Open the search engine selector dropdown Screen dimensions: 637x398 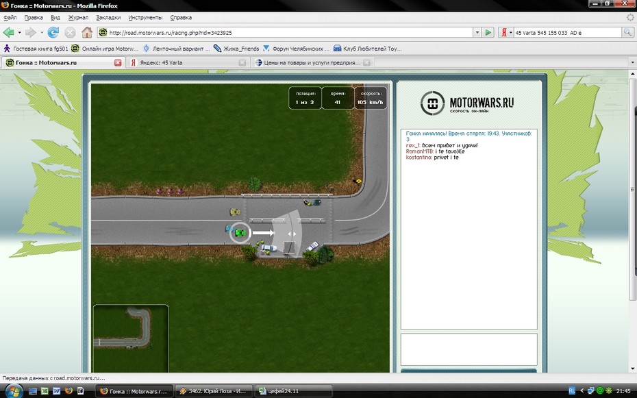tap(510, 32)
